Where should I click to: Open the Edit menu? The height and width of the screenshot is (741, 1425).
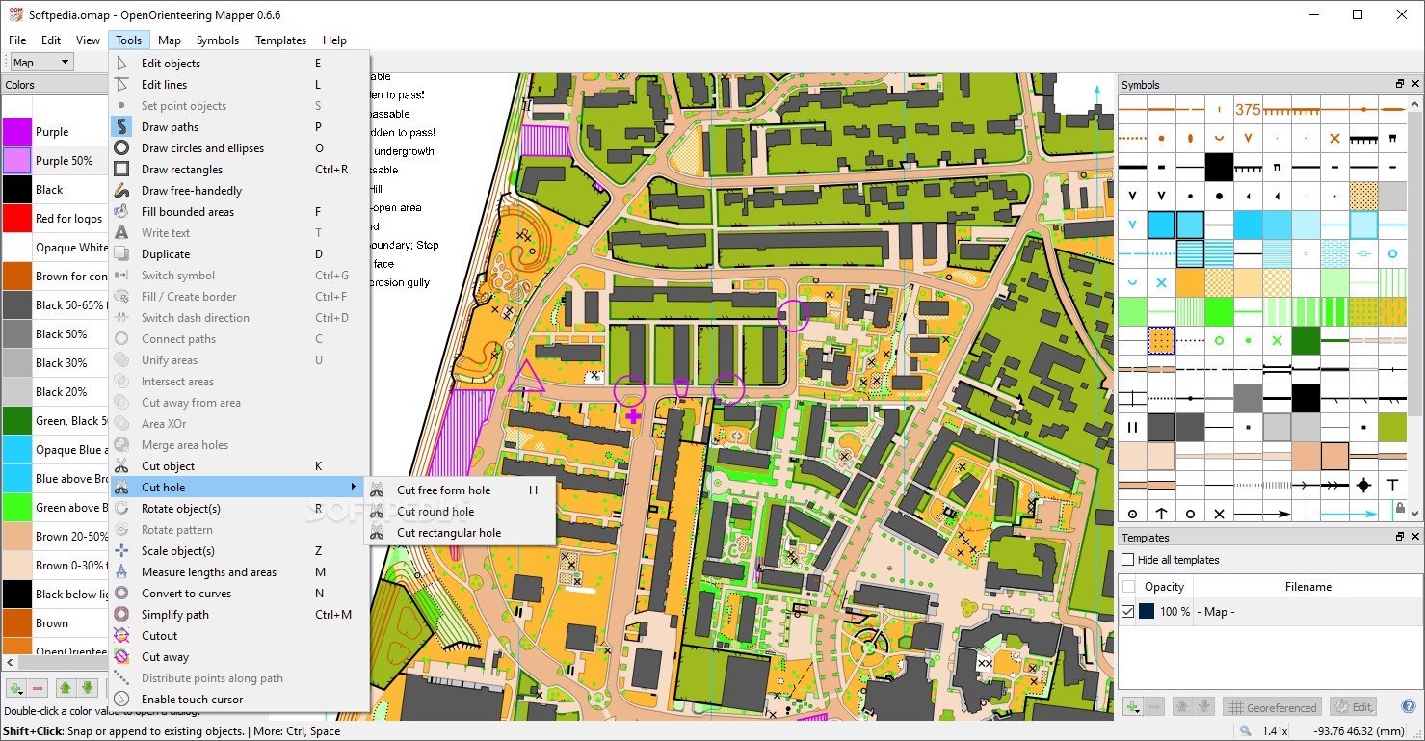pos(51,40)
